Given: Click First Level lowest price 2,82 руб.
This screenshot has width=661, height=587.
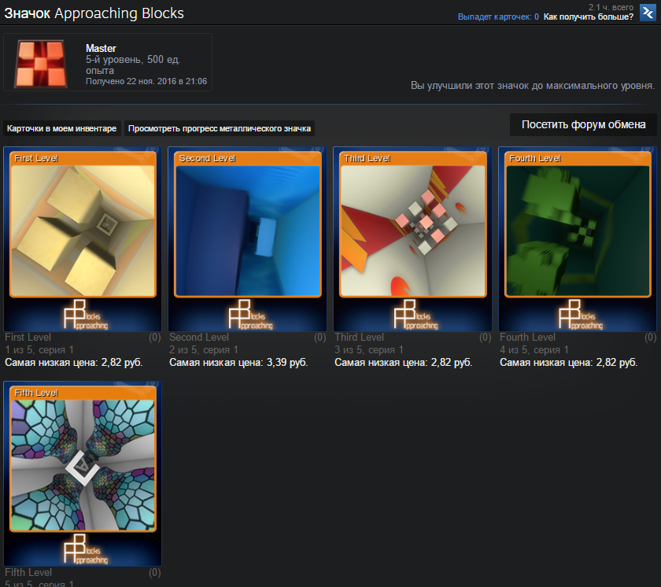Looking at the screenshot, I should pos(74,363).
